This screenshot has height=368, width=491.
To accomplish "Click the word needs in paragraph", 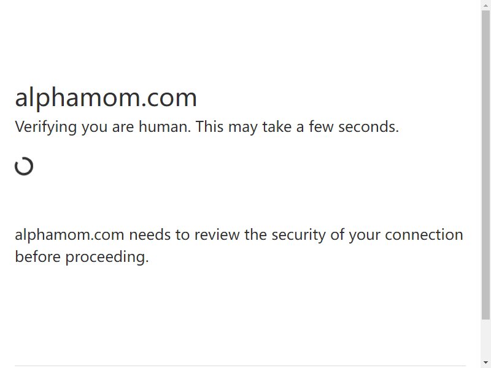I will tap(150, 235).
